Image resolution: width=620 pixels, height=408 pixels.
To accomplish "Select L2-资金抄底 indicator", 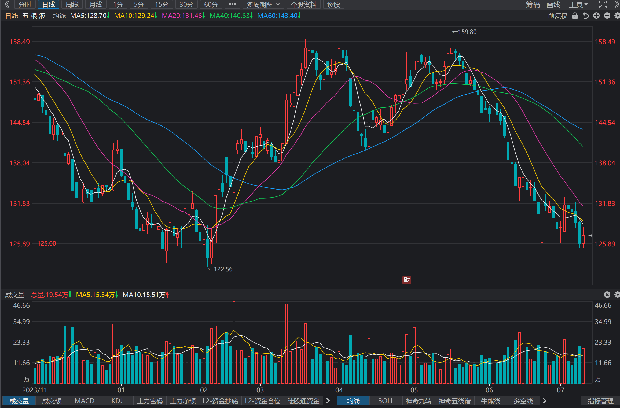I will coord(220,401).
